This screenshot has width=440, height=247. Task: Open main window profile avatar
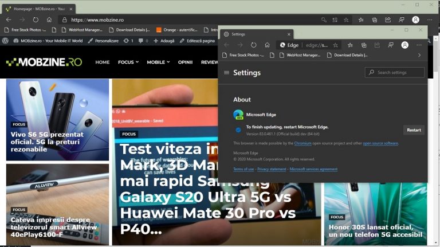pos(415,19)
